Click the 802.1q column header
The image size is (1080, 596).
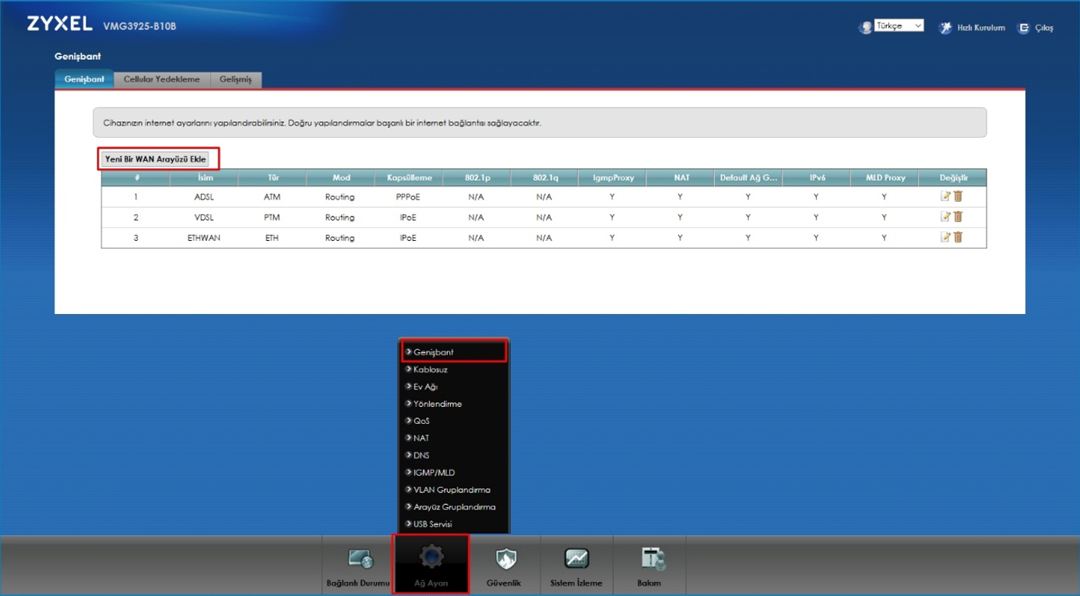(544, 178)
